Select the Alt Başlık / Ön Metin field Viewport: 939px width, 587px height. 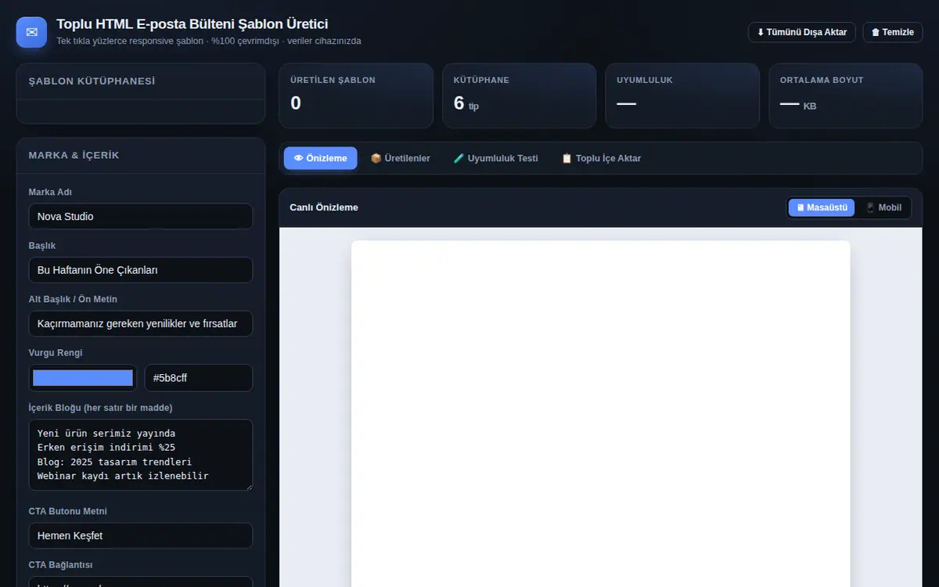(x=141, y=323)
